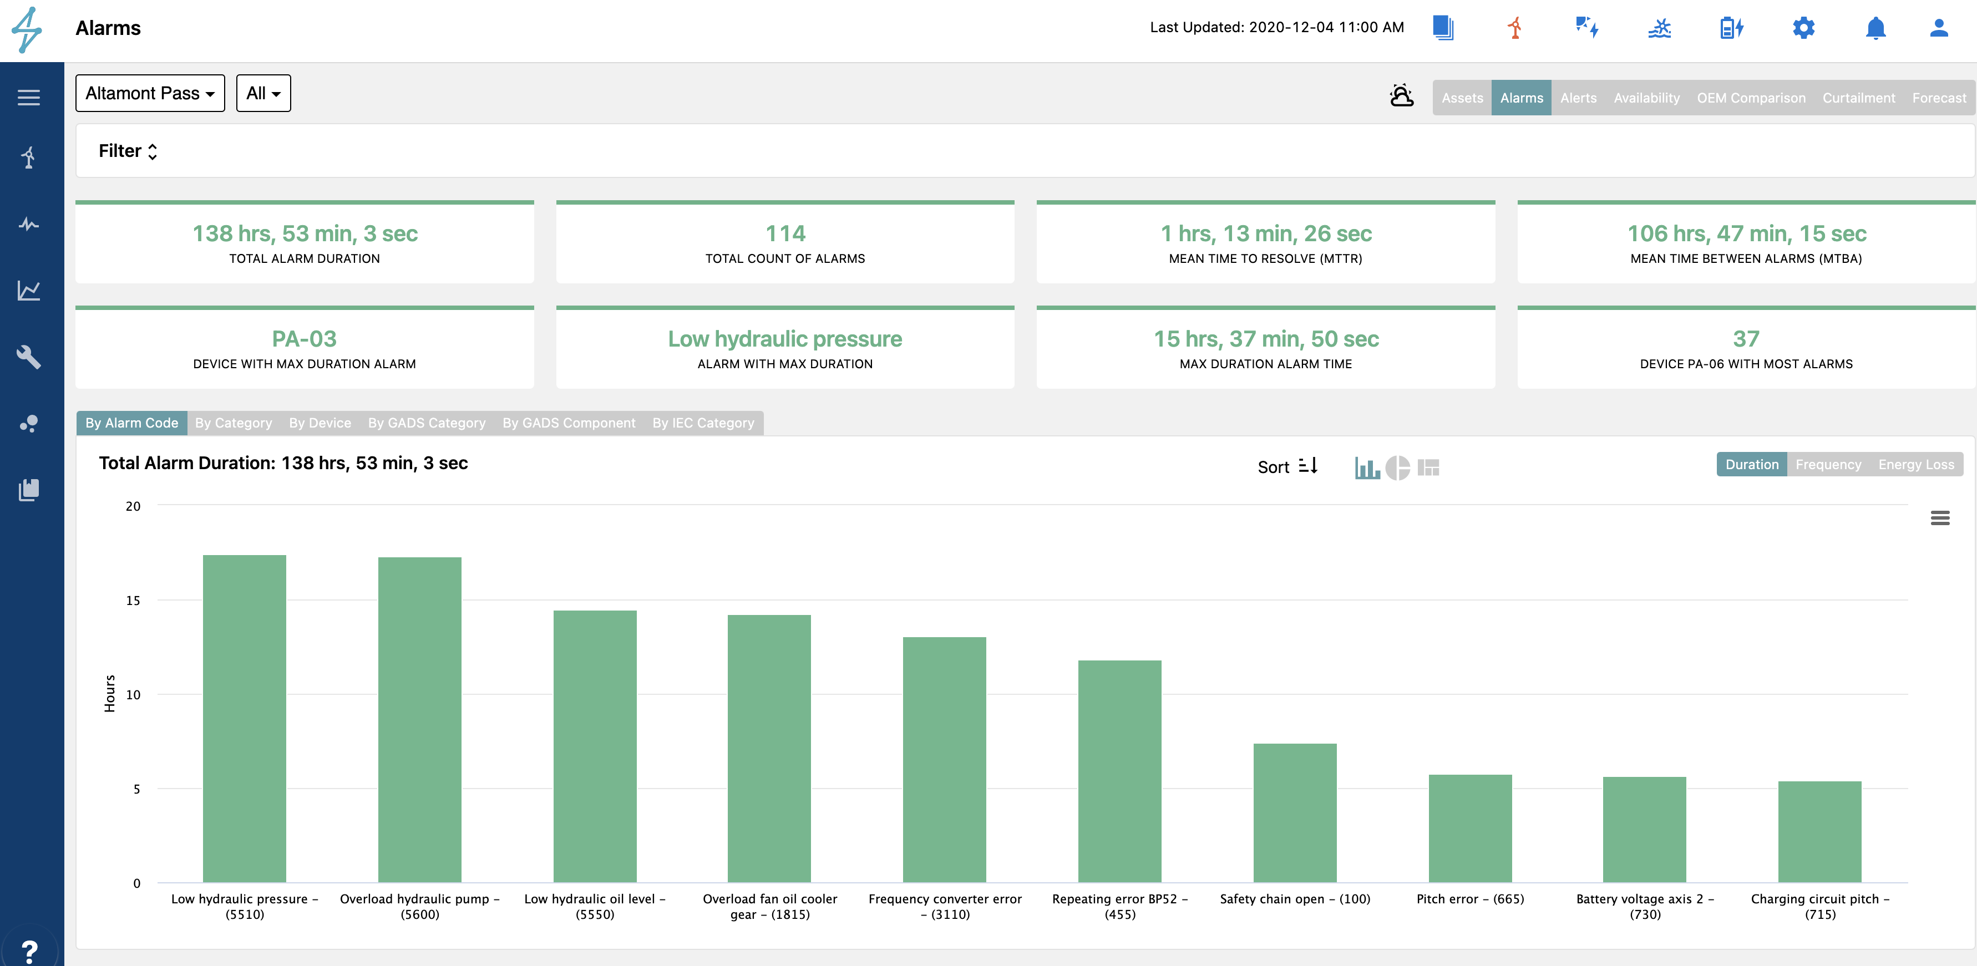The height and width of the screenshot is (966, 1977).
Task: Select the By Device tab
Action: tap(320, 423)
